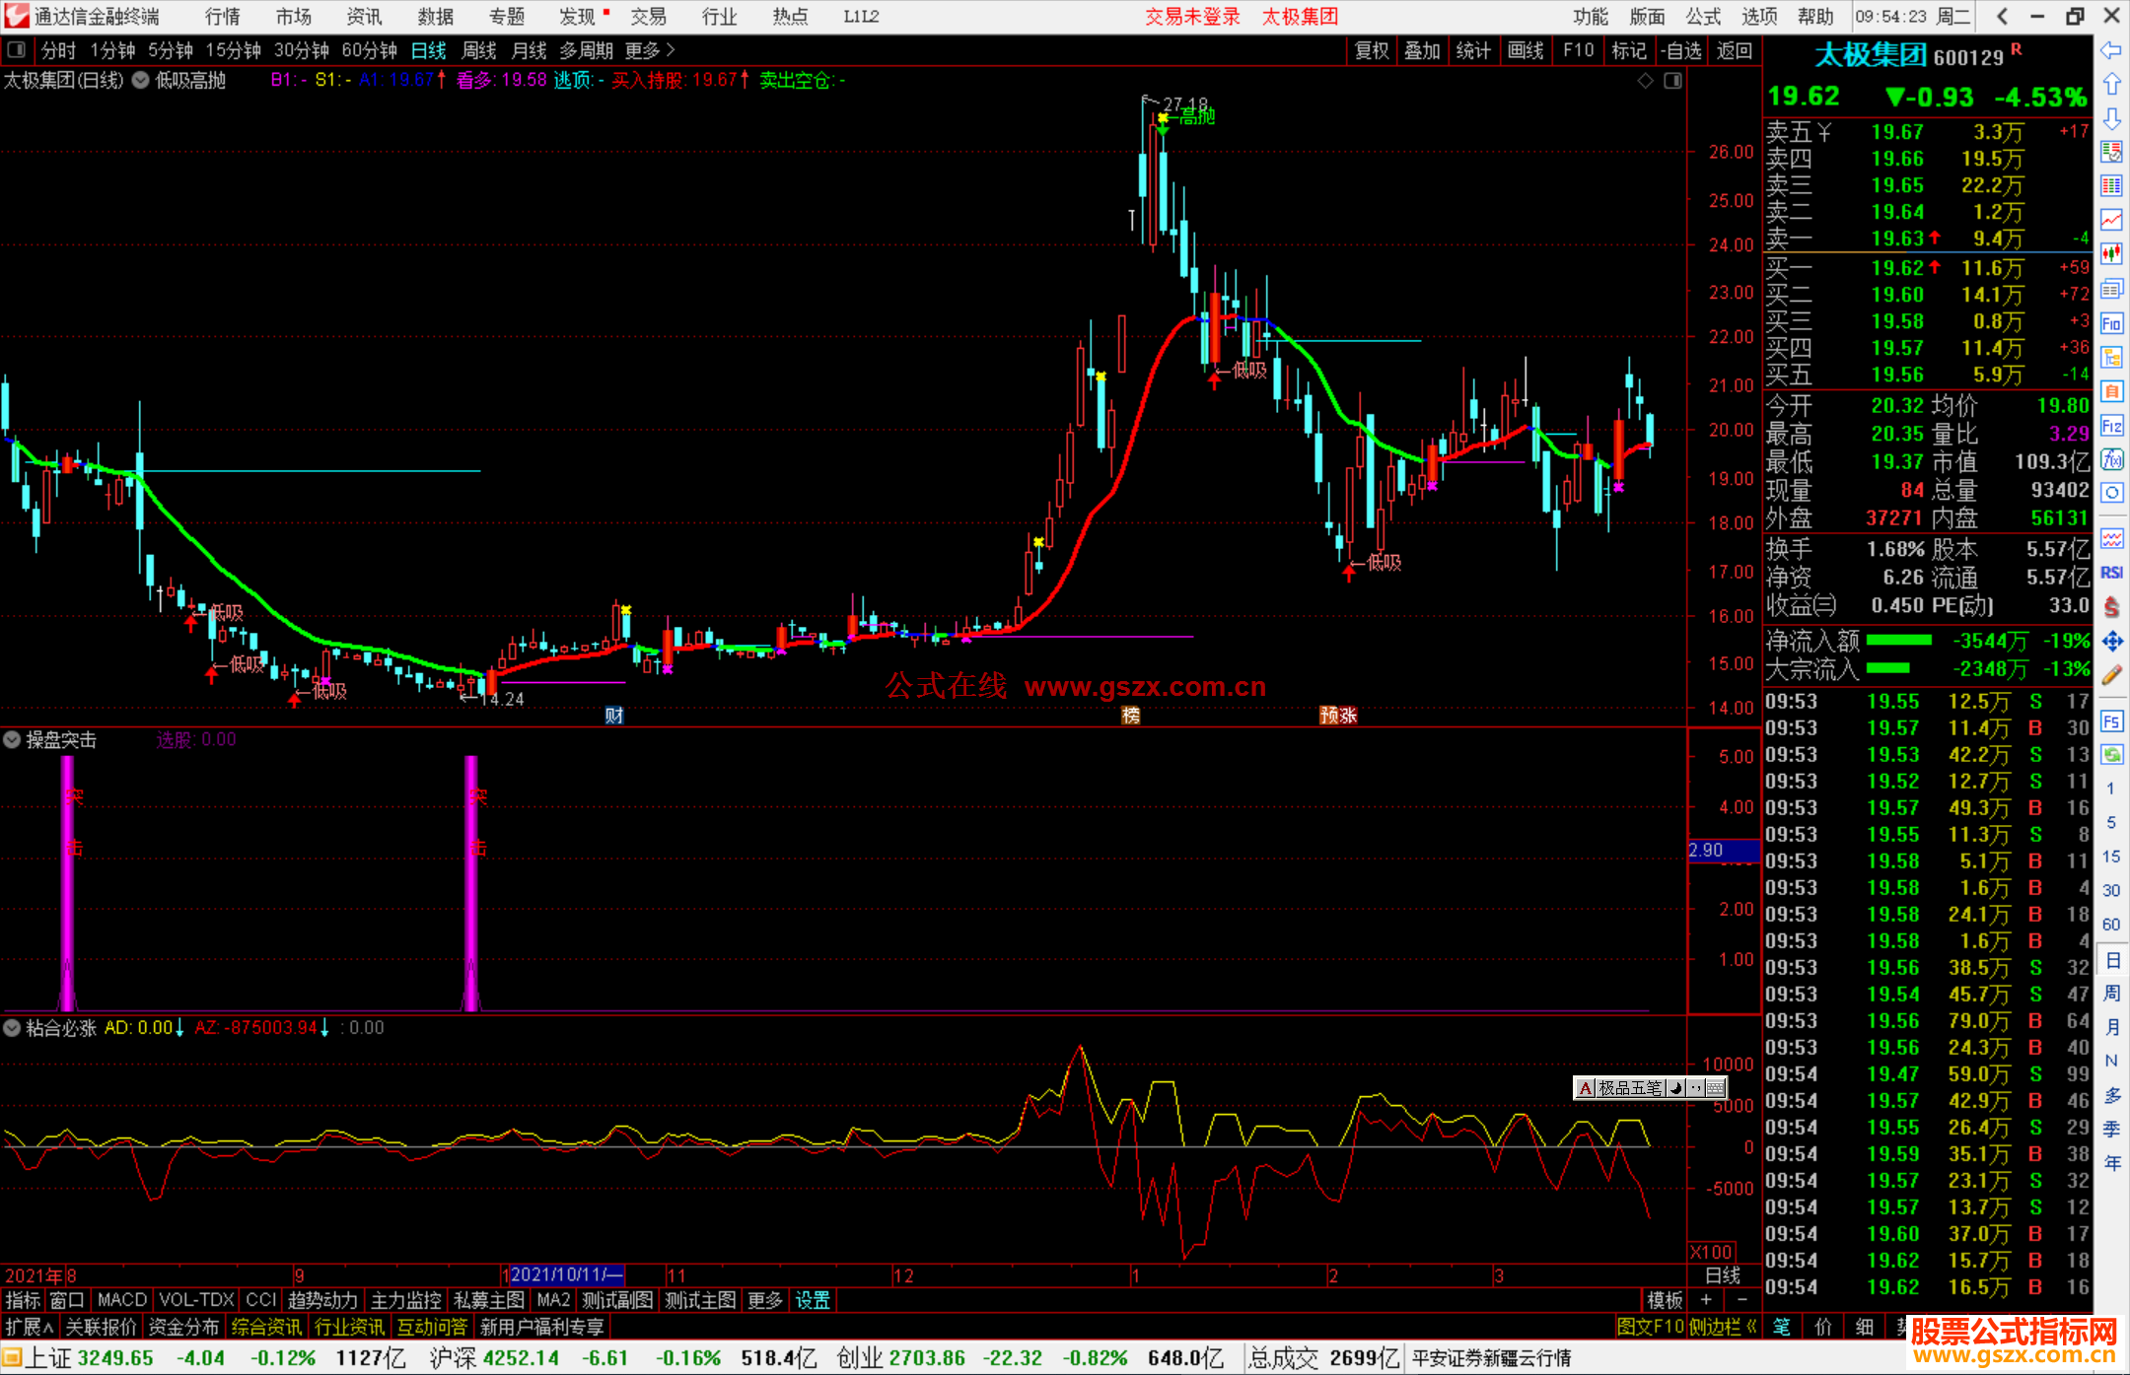Click the blue four-way move arrows icon
The height and width of the screenshot is (1375, 2130).
tap(2111, 642)
